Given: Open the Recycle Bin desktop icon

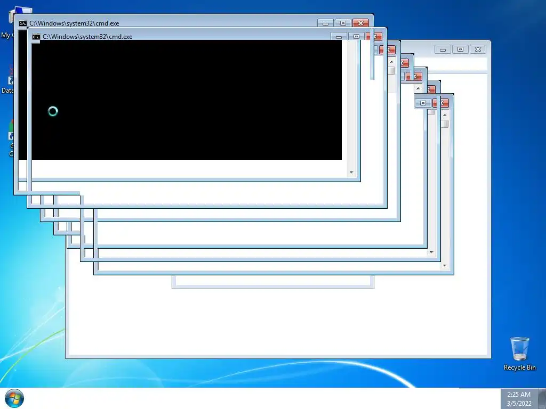Looking at the screenshot, I should [519, 354].
